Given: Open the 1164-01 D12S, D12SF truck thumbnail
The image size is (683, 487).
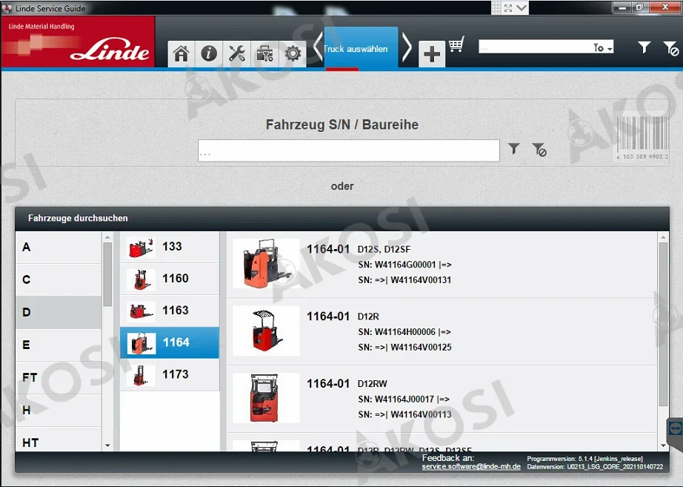Looking at the screenshot, I should tap(266, 263).
